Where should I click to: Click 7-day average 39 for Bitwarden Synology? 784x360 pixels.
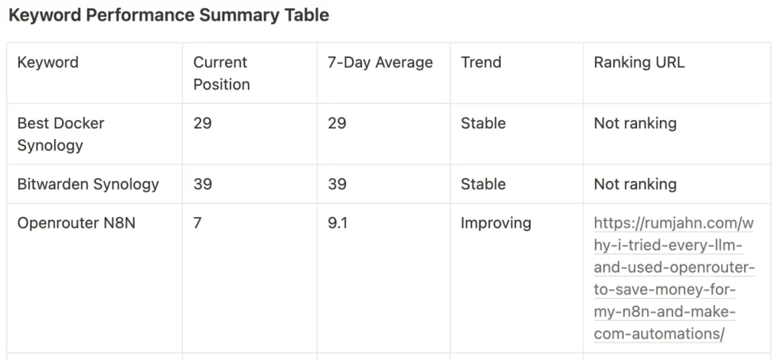[x=337, y=184]
